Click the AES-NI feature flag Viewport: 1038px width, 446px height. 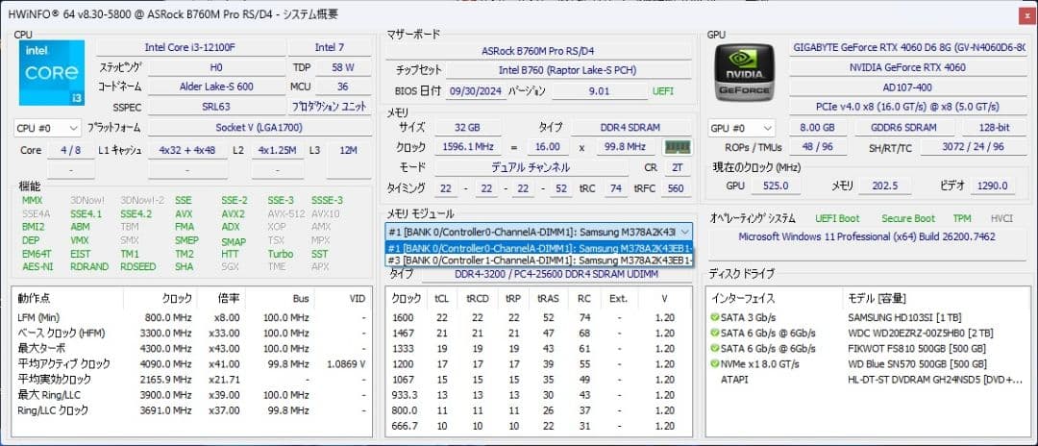[x=37, y=266]
